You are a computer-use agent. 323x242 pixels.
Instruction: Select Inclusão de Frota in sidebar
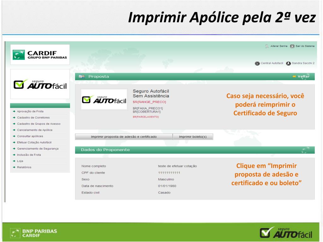(x=29, y=154)
